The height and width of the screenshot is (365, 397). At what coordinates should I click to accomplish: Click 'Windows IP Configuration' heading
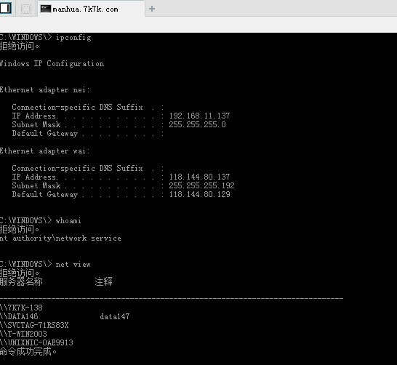52,63
